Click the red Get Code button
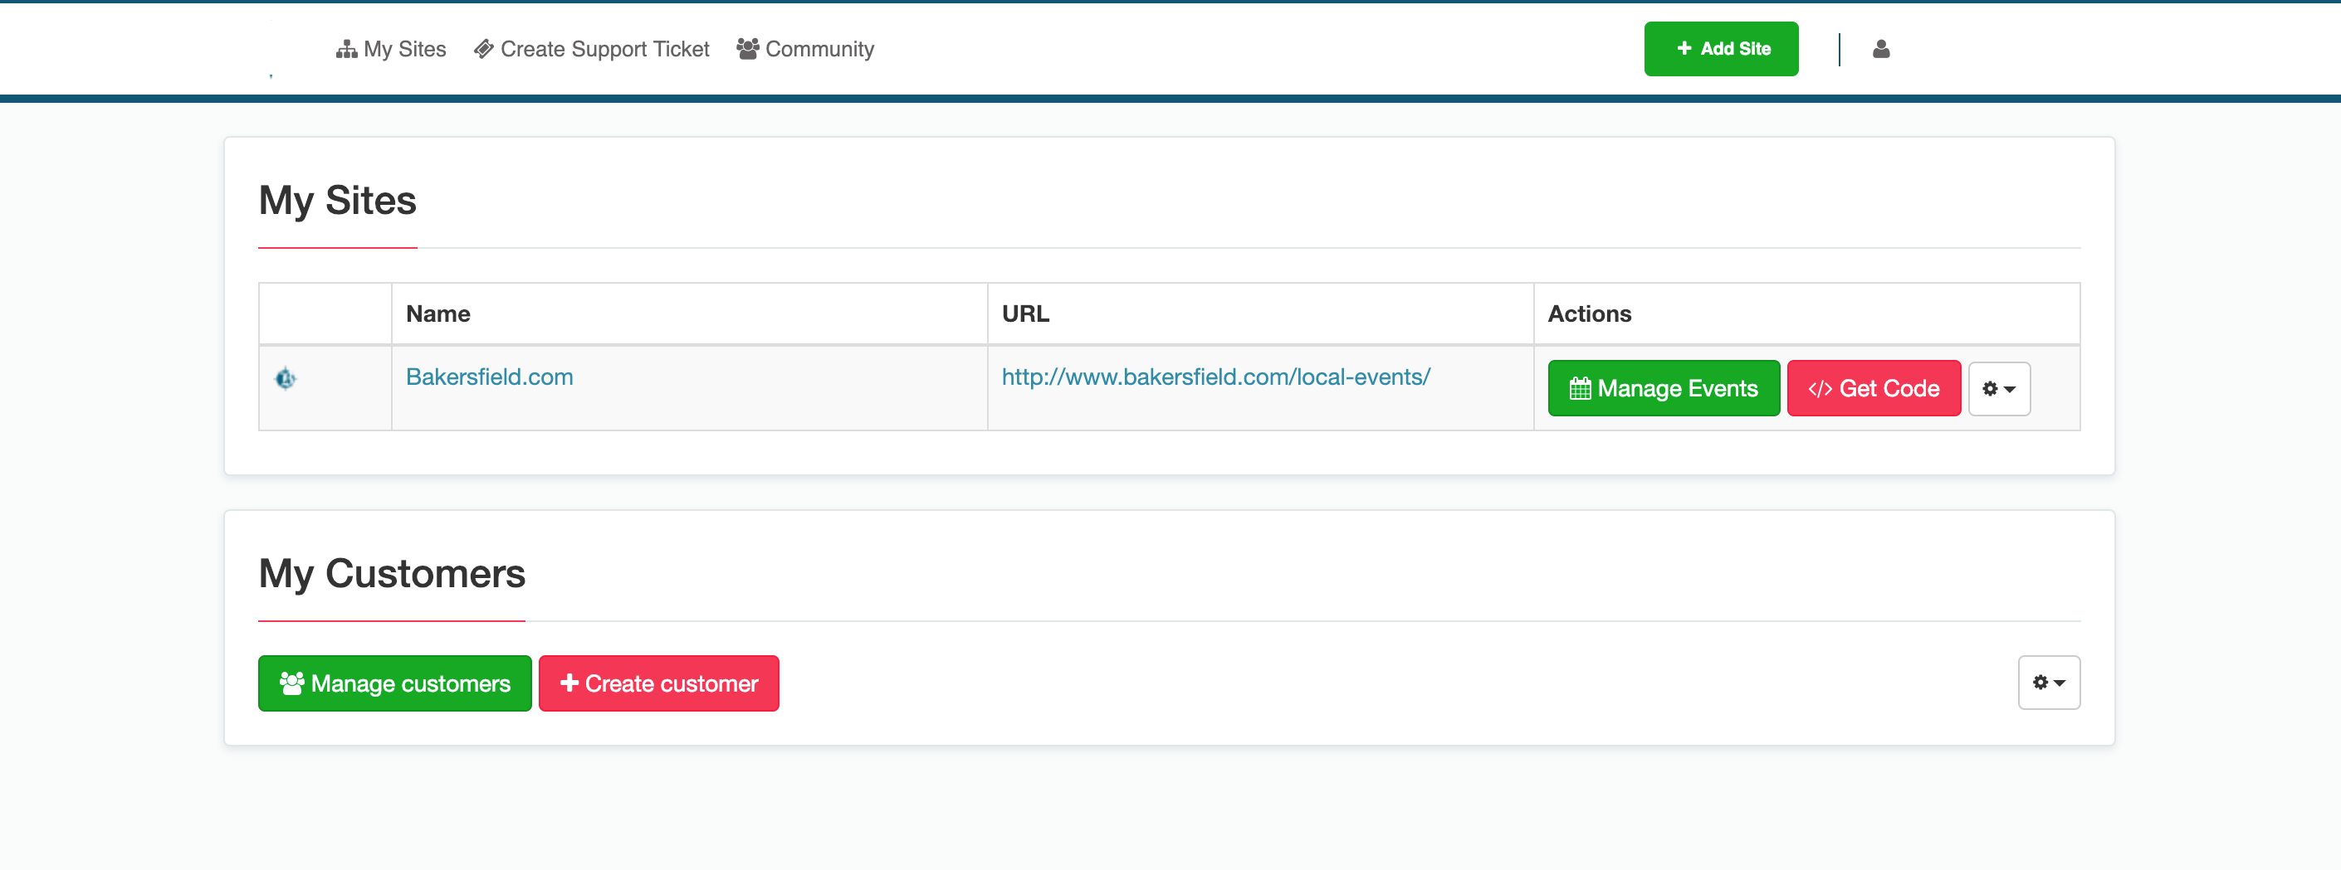2341x870 pixels. 1873,389
